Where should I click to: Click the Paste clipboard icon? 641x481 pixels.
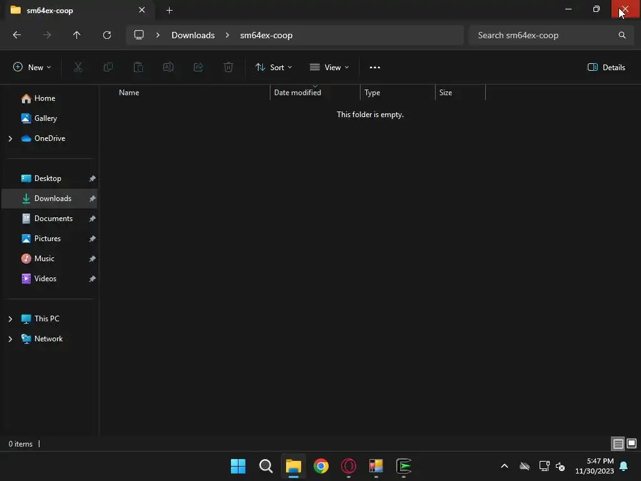(138, 67)
